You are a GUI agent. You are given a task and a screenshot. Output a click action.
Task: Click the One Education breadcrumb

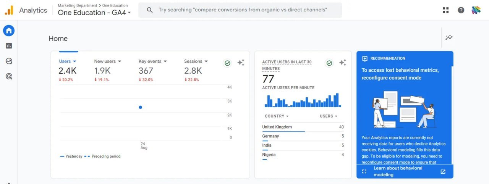115,6
